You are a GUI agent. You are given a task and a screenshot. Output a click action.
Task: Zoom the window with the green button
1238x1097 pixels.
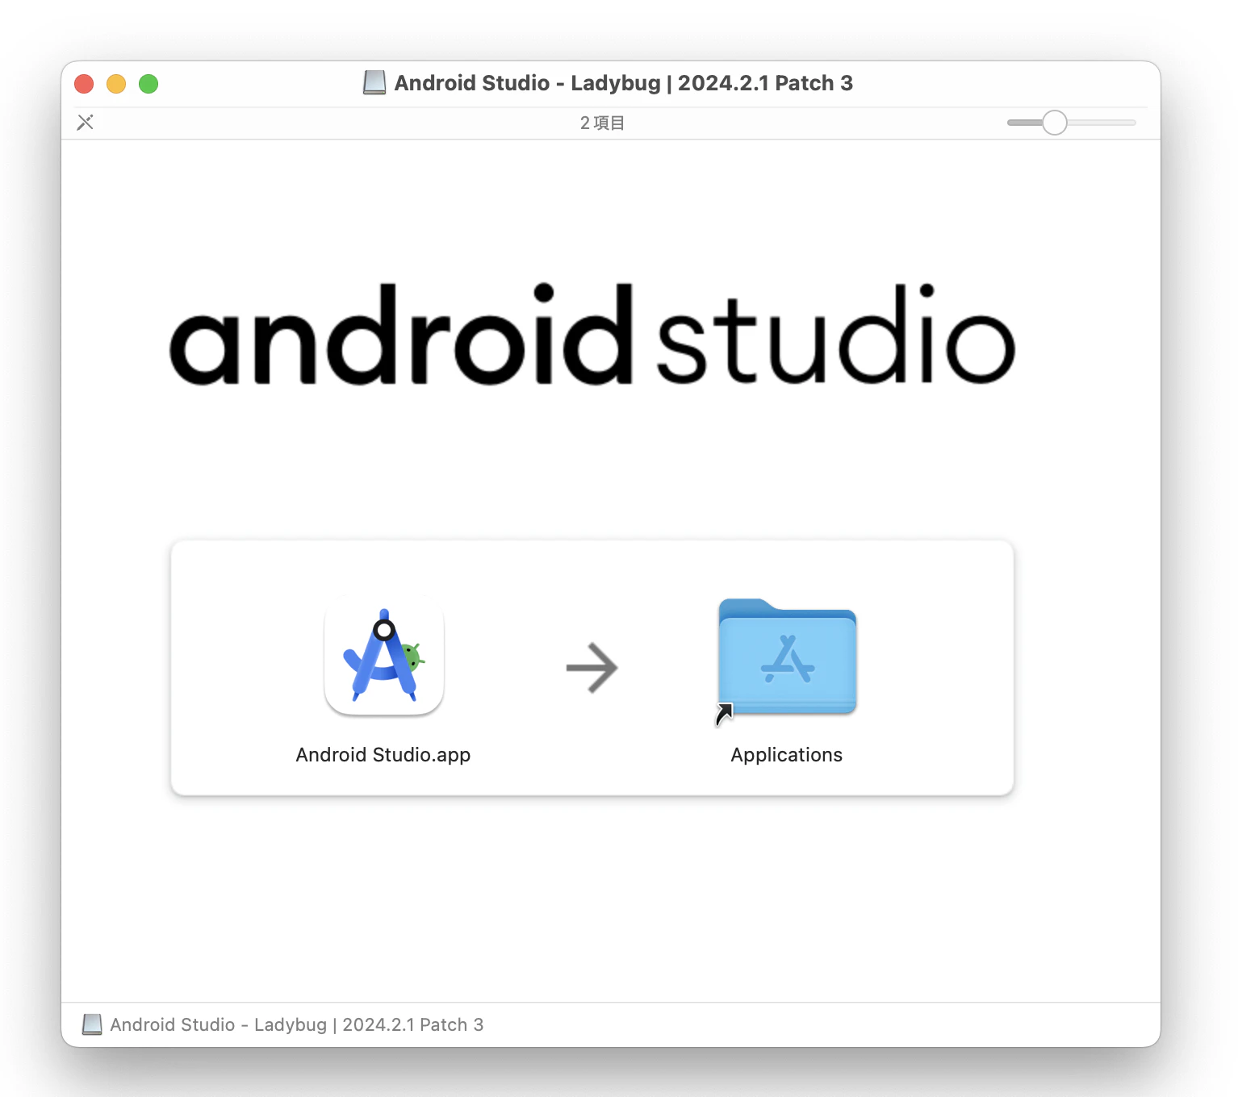[148, 84]
